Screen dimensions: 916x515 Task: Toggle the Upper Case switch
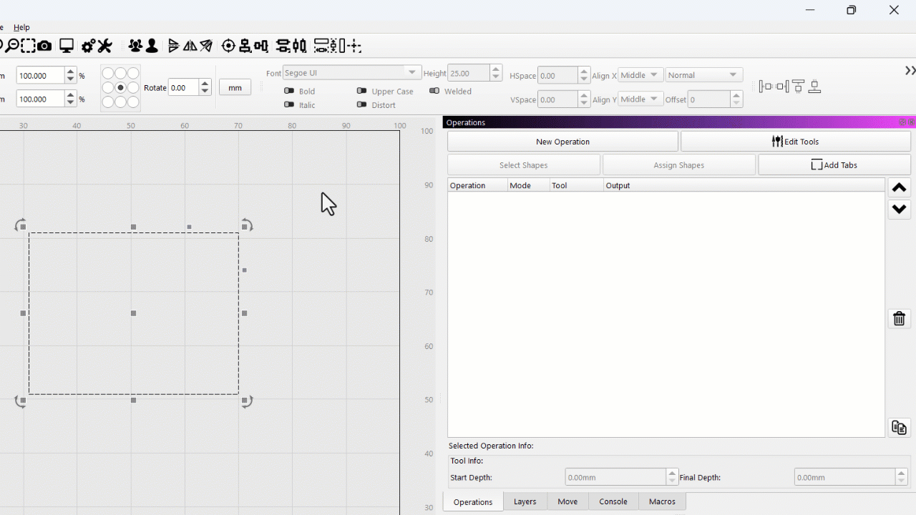361,91
